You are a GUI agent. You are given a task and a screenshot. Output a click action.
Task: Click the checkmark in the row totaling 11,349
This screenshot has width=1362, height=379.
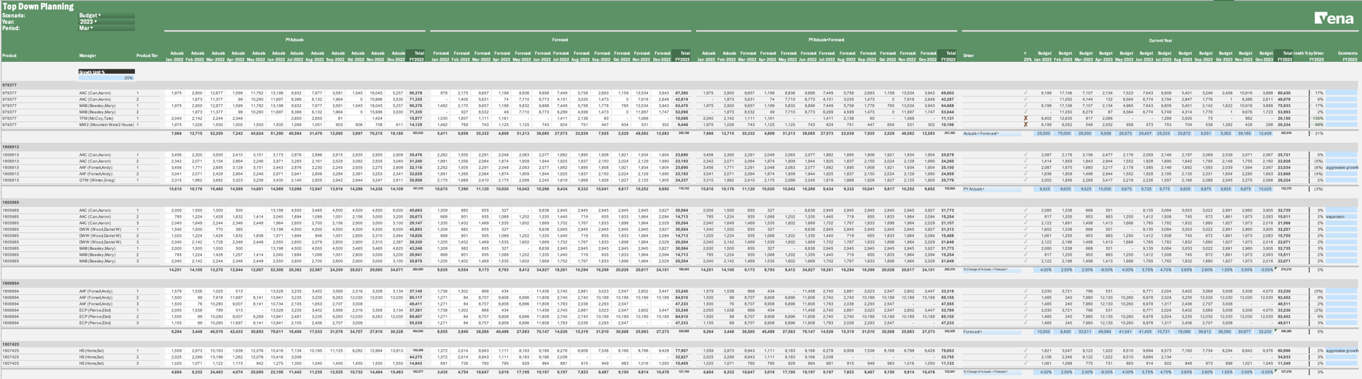[x=1026, y=363]
